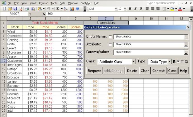Screen dimensions: 193x117
Task: Click the Context button
Action: point(158,71)
